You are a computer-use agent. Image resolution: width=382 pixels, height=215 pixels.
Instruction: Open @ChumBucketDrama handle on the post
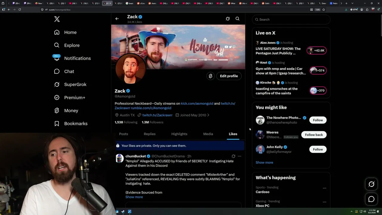168,156
